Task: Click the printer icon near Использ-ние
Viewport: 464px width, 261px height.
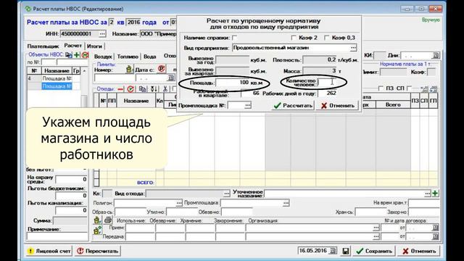Action: point(108,220)
